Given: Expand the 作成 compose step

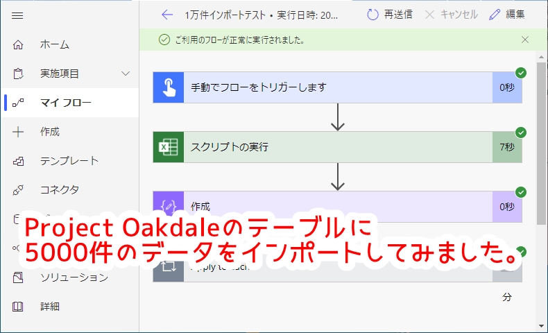Looking at the screenshot, I should 338,207.
